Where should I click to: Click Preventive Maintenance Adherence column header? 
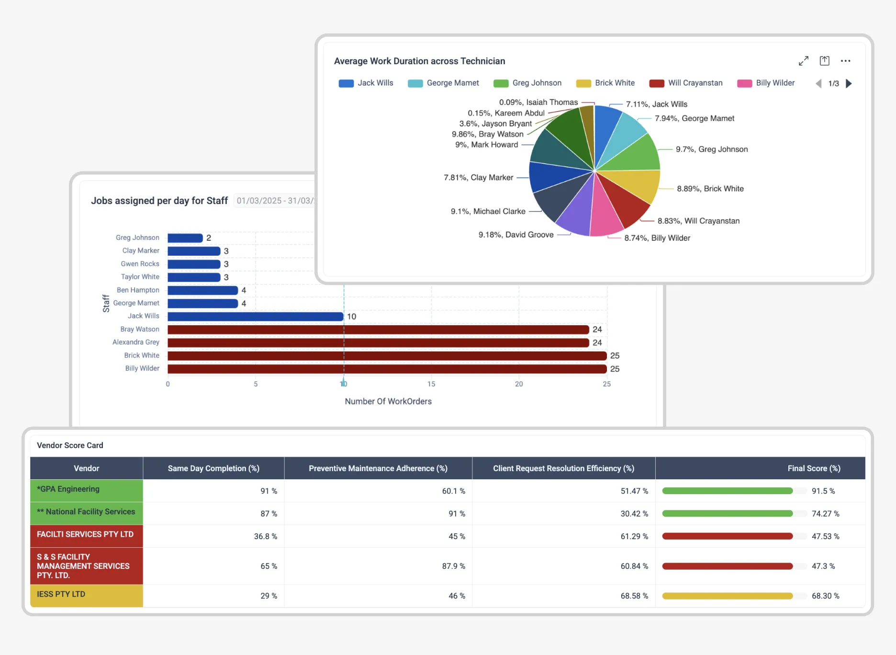pyautogui.click(x=378, y=468)
